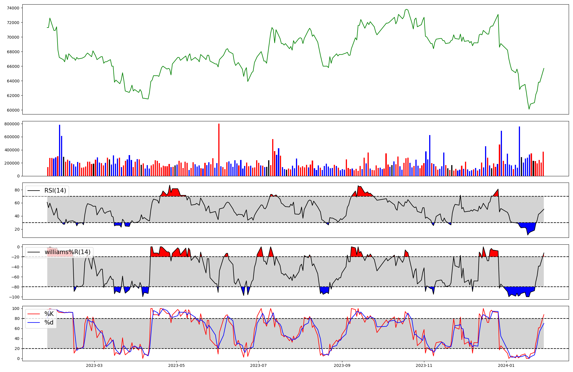Click the 800000 volume axis tick label
Viewport: 573px width, 372px height.
tap(12, 124)
